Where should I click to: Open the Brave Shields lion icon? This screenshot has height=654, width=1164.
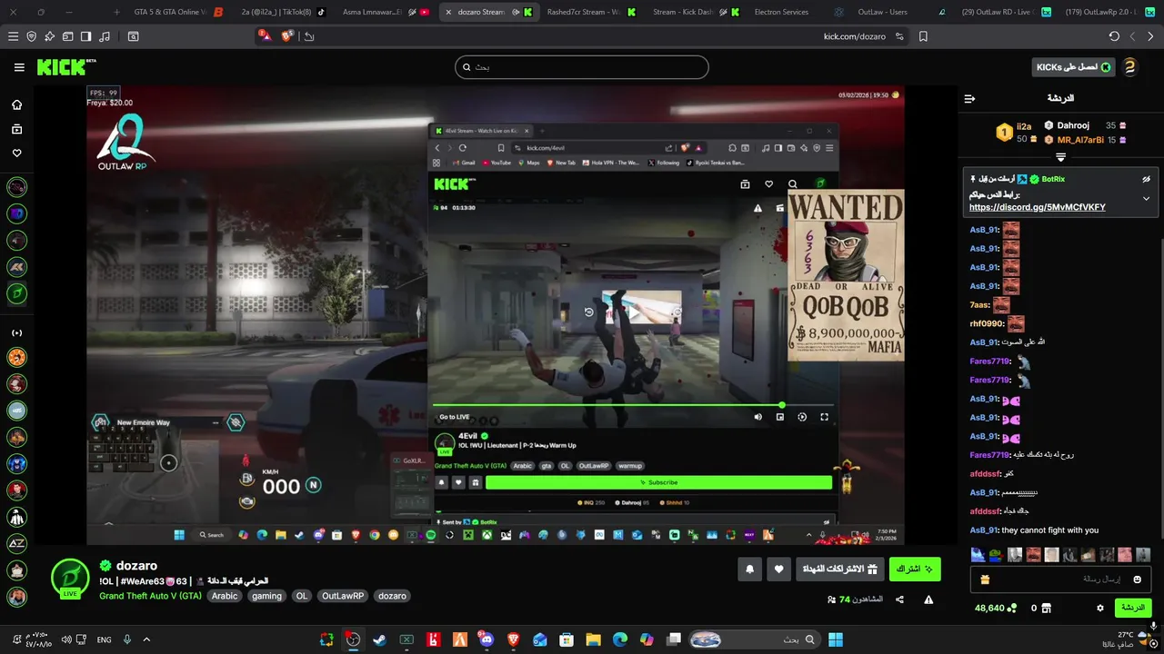[287, 36]
